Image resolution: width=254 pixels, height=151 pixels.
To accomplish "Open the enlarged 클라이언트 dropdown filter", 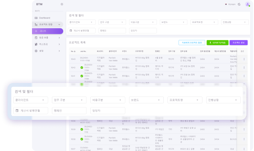I will point(30,100).
